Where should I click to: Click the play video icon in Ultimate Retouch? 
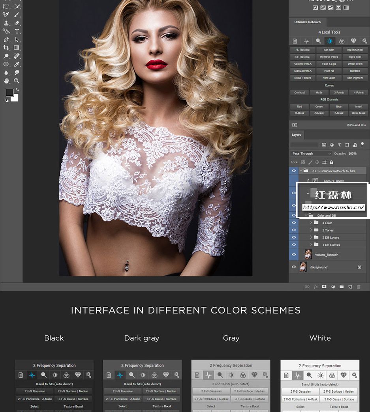point(295,125)
